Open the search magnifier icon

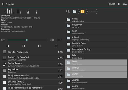pyautogui.click(x=68, y=11)
